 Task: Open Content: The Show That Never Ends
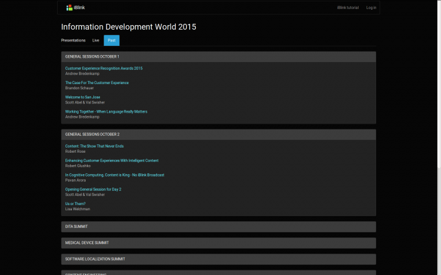pyautogui.click(x=94, y=146)
